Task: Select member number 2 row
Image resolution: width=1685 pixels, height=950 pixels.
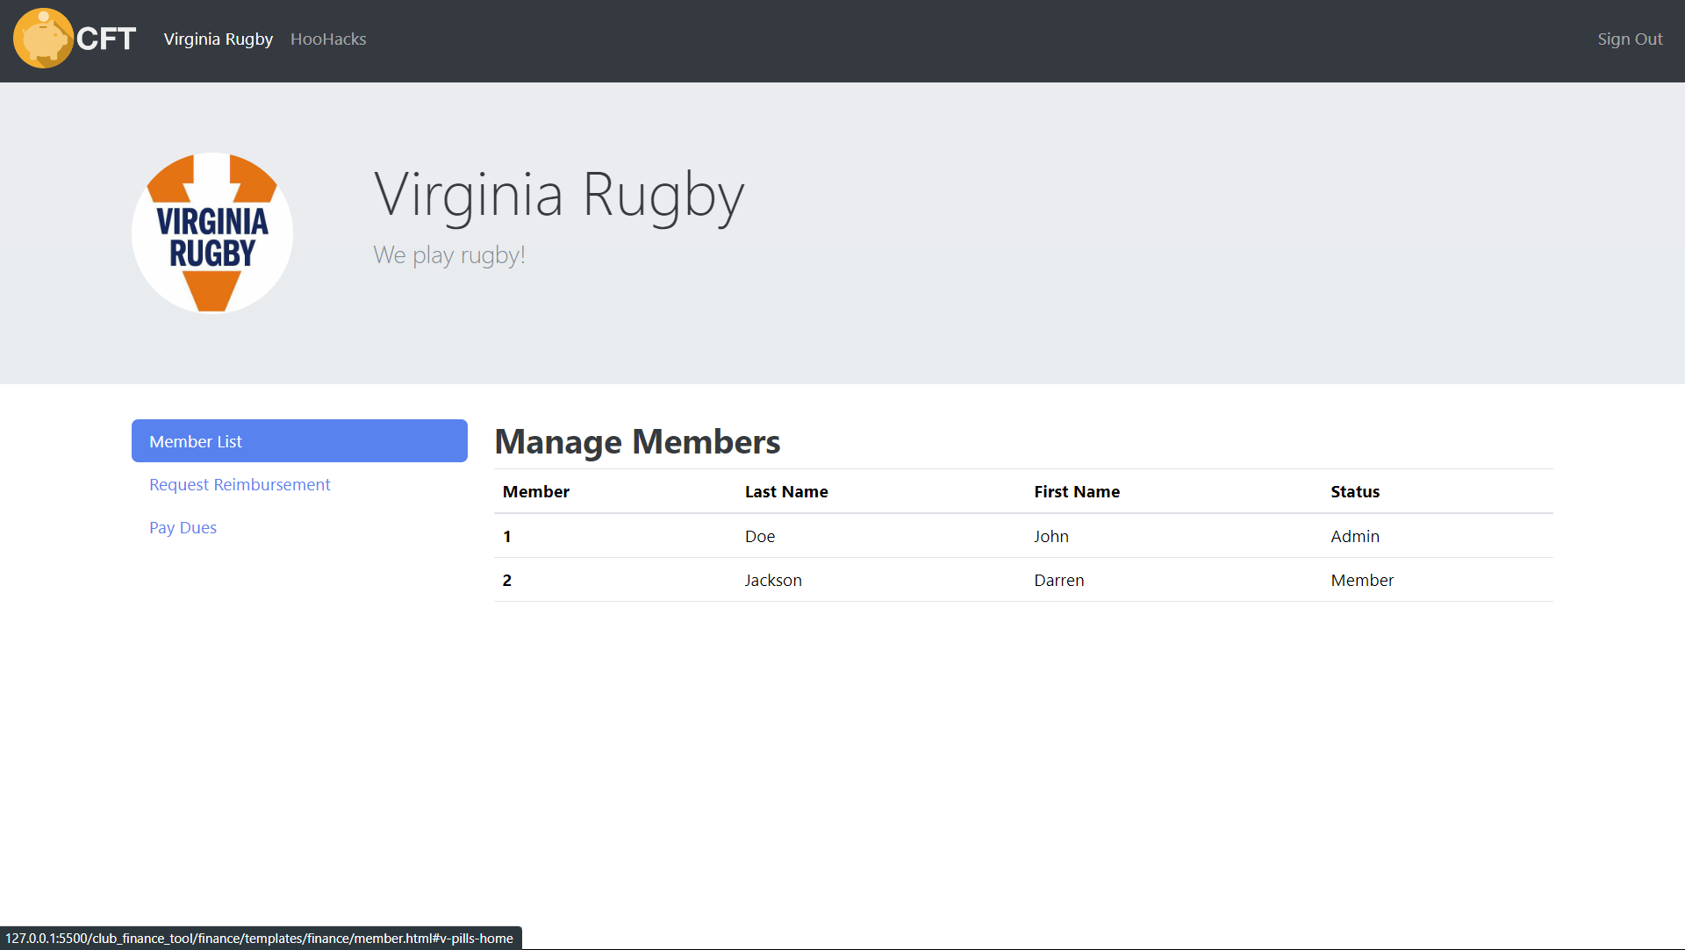Action: (x=507, y=581)
